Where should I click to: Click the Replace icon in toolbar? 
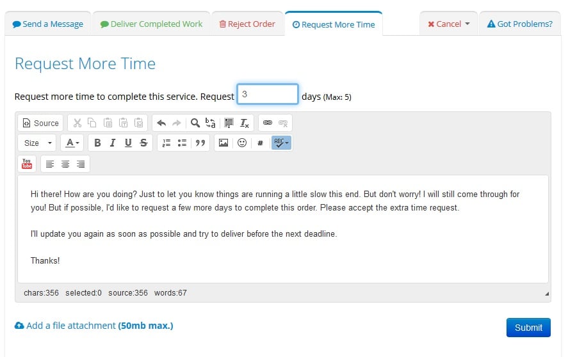[210, 123]
